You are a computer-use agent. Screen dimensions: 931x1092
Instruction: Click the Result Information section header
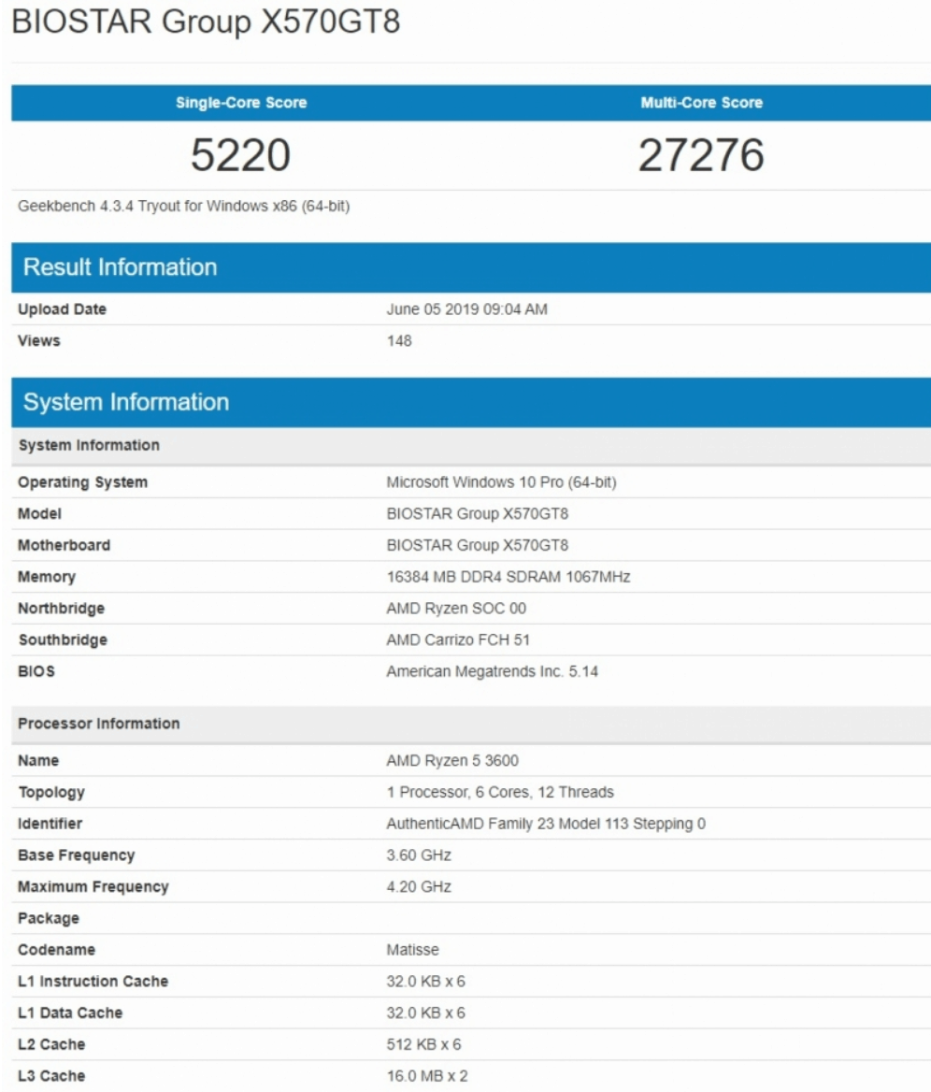[x=120, y=267]
